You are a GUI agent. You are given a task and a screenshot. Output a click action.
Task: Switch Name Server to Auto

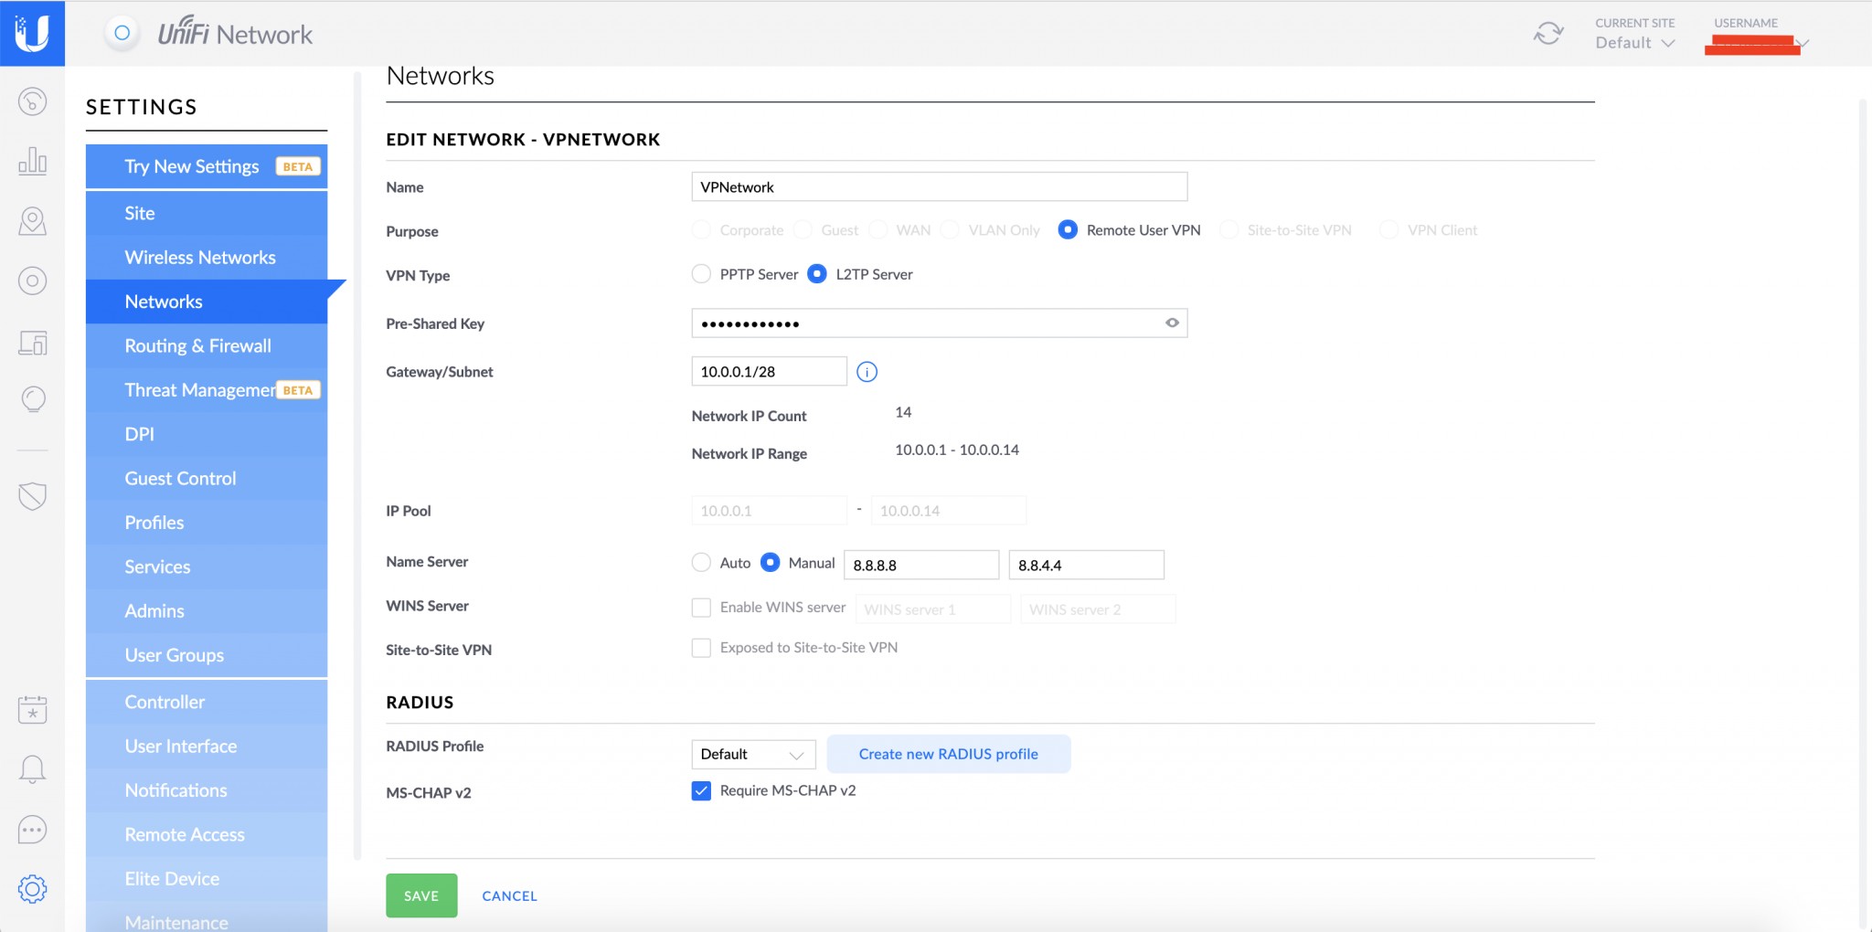tap(701, 562)
